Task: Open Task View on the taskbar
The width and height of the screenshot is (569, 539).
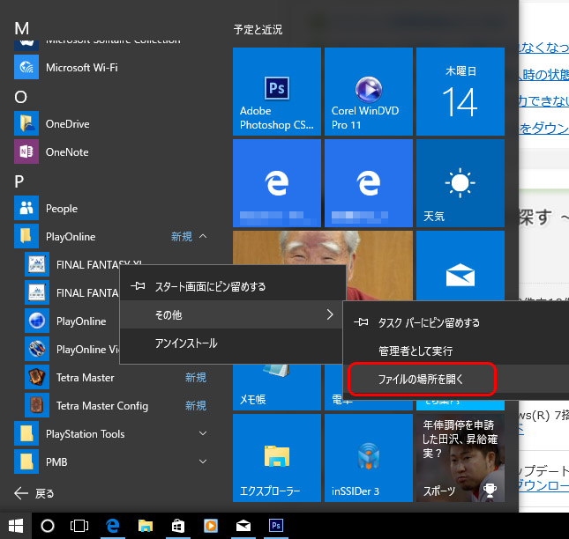Action: [79, 526]
